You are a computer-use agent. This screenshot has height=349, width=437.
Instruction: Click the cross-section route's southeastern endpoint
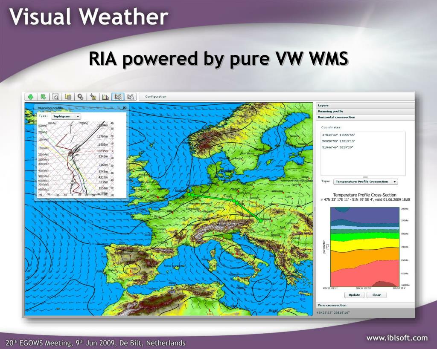tap(261, 220)
